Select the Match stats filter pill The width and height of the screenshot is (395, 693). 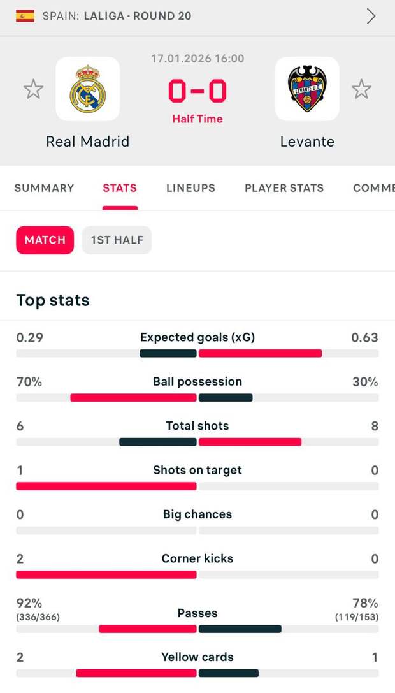click(45, 240)
